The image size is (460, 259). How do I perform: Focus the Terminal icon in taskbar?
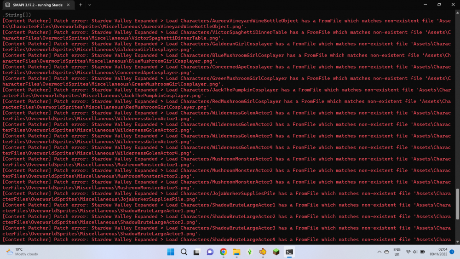(289, 252)
